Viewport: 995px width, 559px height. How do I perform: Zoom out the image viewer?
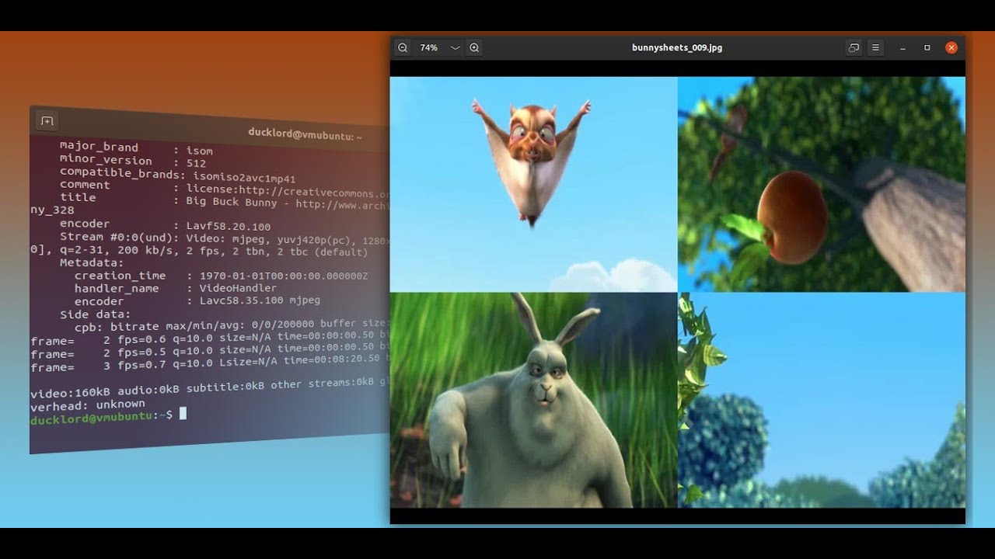[x=403, y=47]
